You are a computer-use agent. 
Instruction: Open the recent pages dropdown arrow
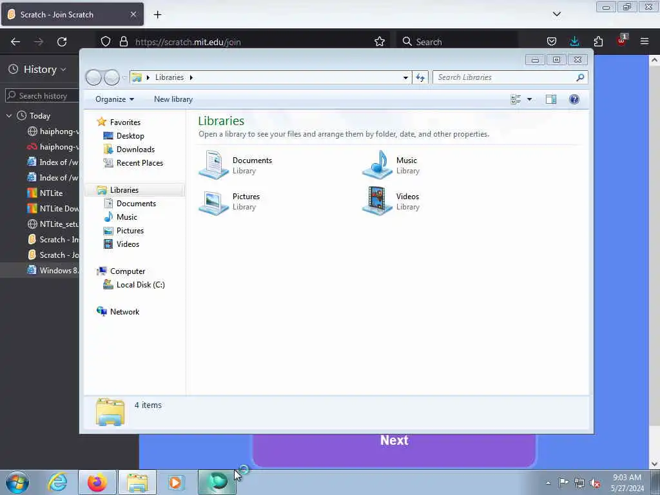click(x=124, y=77)
